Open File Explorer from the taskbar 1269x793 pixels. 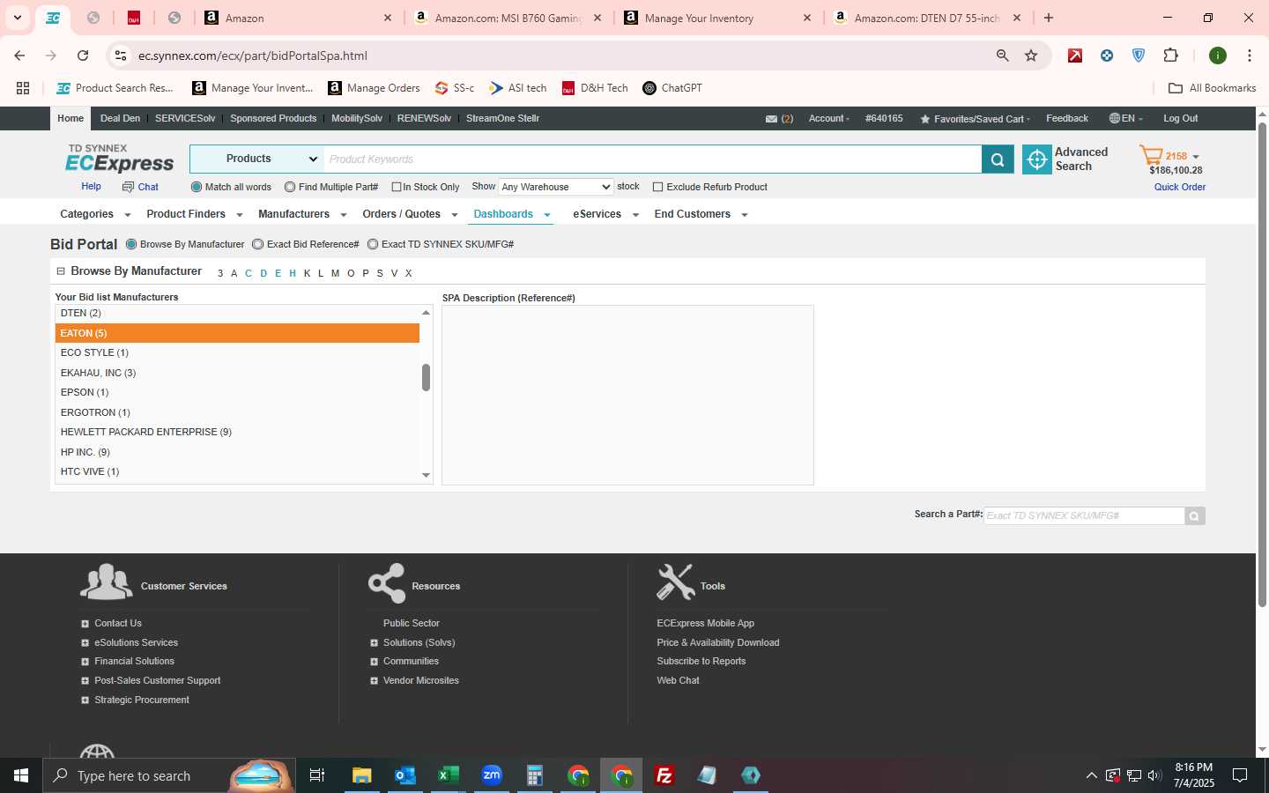click(x=361, y=775)
